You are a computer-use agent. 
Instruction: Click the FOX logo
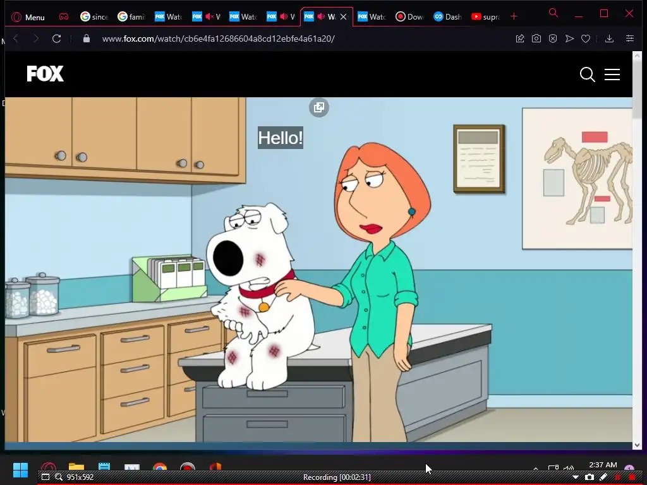pyautogui.click(x=45, y=74)
